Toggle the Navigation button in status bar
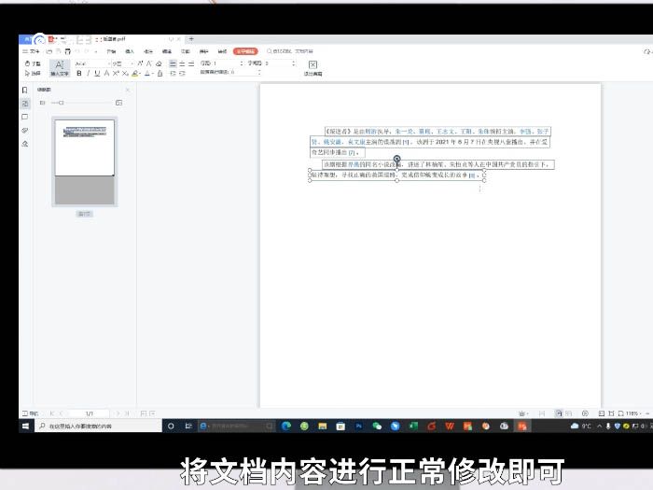This screenshot has width=653, height=490. [x=30, y=413]
